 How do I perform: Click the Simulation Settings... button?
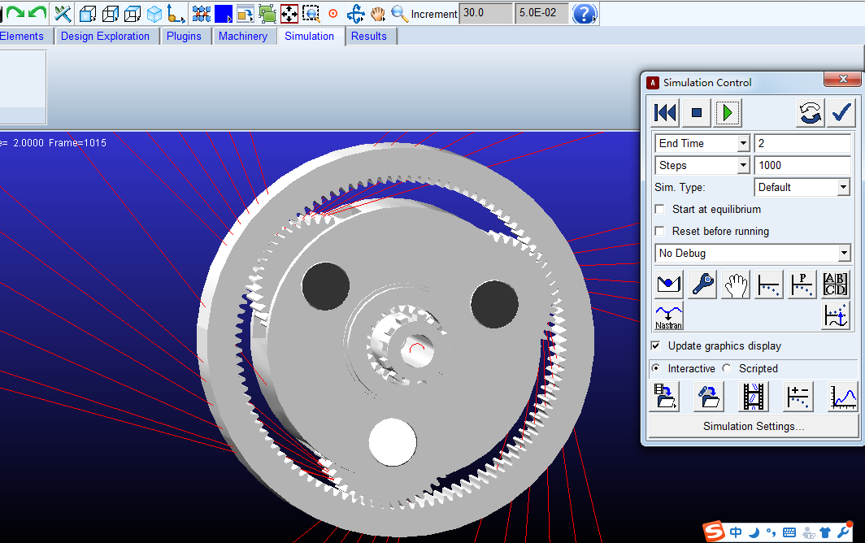(x=753, y=427)
